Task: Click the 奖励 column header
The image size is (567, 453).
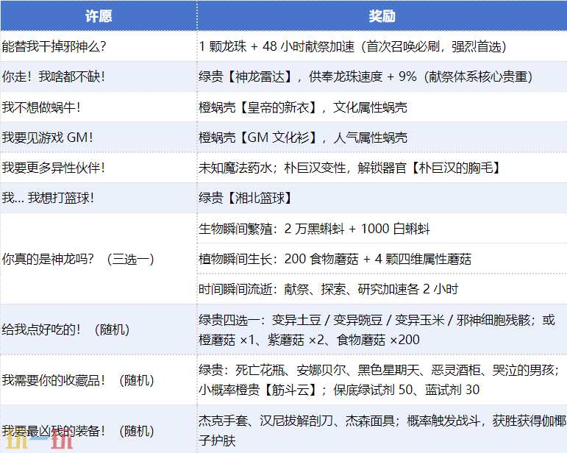Action: [382, 15]
